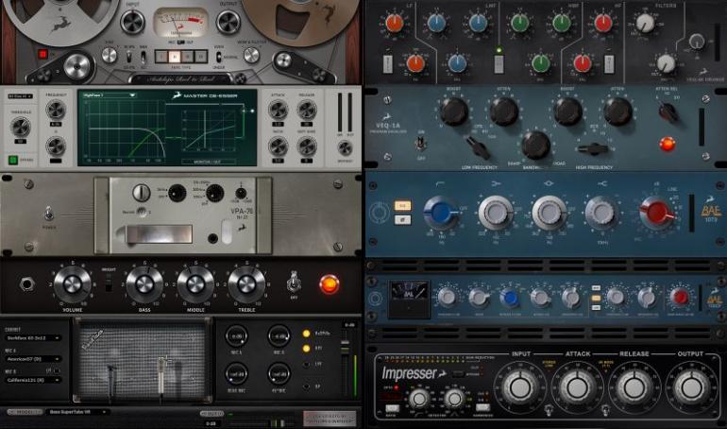The height and width of the screenshot is (429, 727).
Task: Click the amp Volume knob
Action: (73, 283)
